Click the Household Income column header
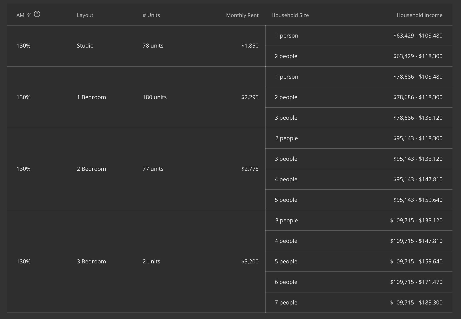 pyautogui.click(x=419, y=15)
